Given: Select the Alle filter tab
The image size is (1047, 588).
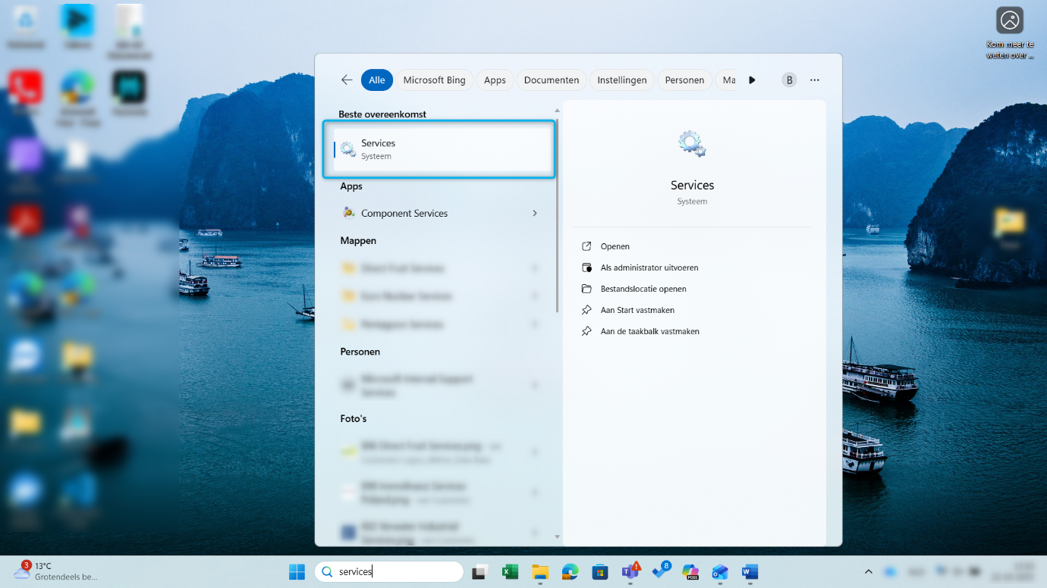Looking at the screenshot, I should tap(377, 80).
